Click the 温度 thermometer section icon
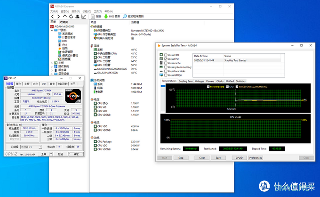This screenshot has width=320, height=197. tap(92, 46)
